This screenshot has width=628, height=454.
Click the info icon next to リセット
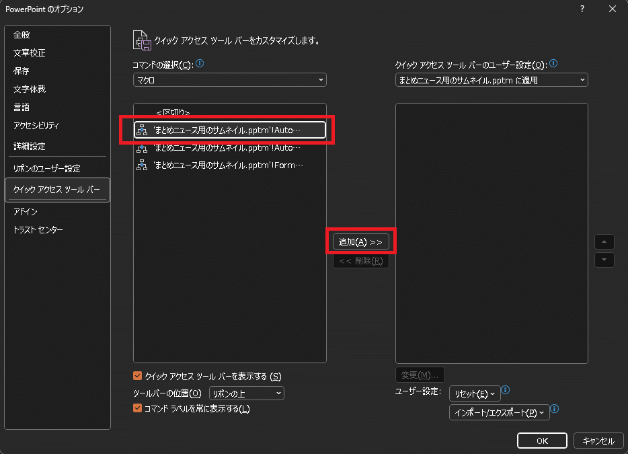[506, 389]
